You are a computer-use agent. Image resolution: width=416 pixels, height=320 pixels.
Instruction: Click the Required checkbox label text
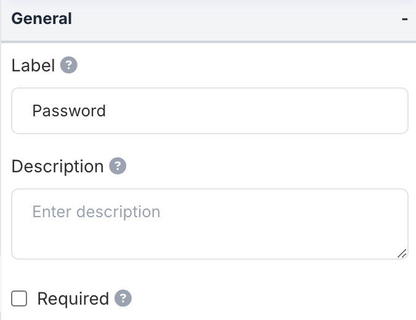[x=73, y=299]
